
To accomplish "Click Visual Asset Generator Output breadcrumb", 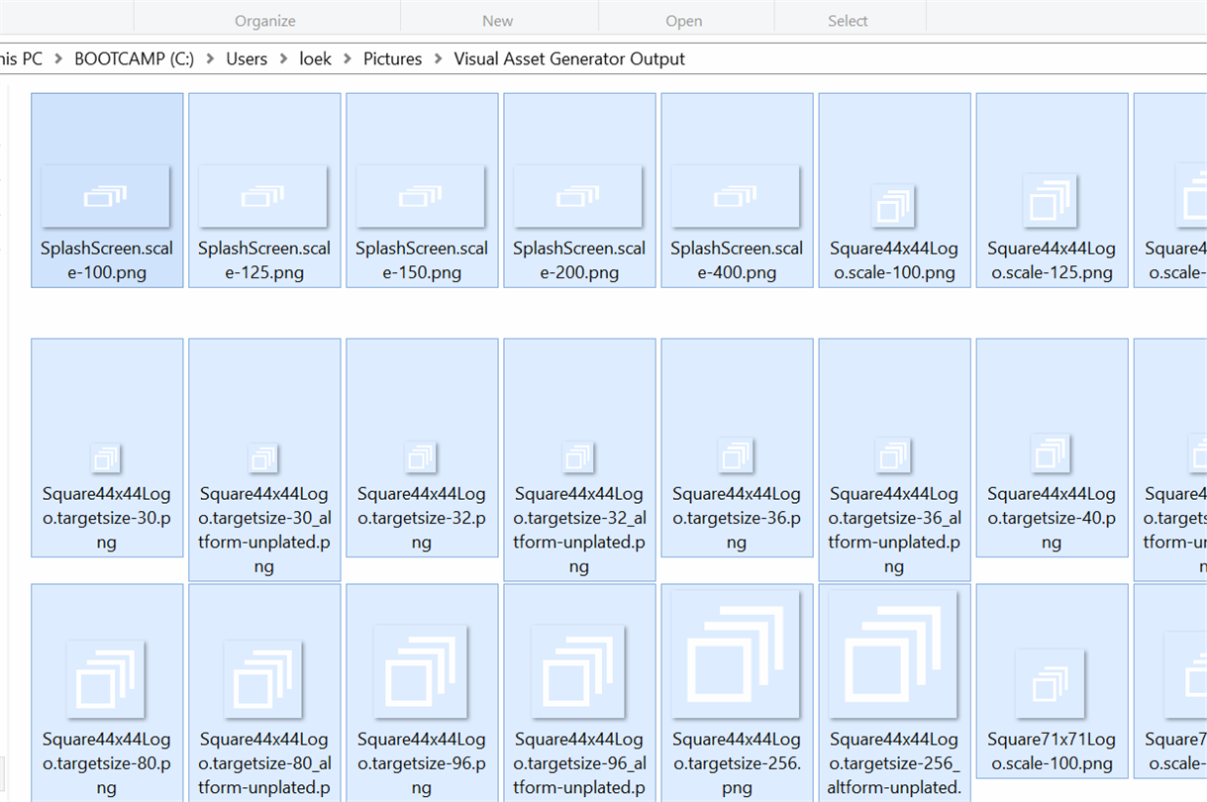I will pyautogui.click(x=569, y=58).
